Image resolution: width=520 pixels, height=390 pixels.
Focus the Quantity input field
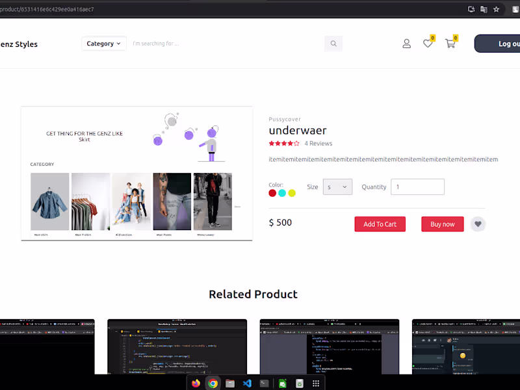tap(417, 187)
